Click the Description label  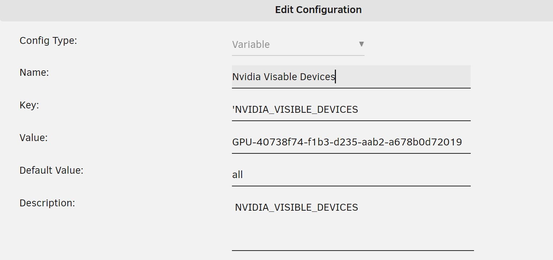pos(47,203)
